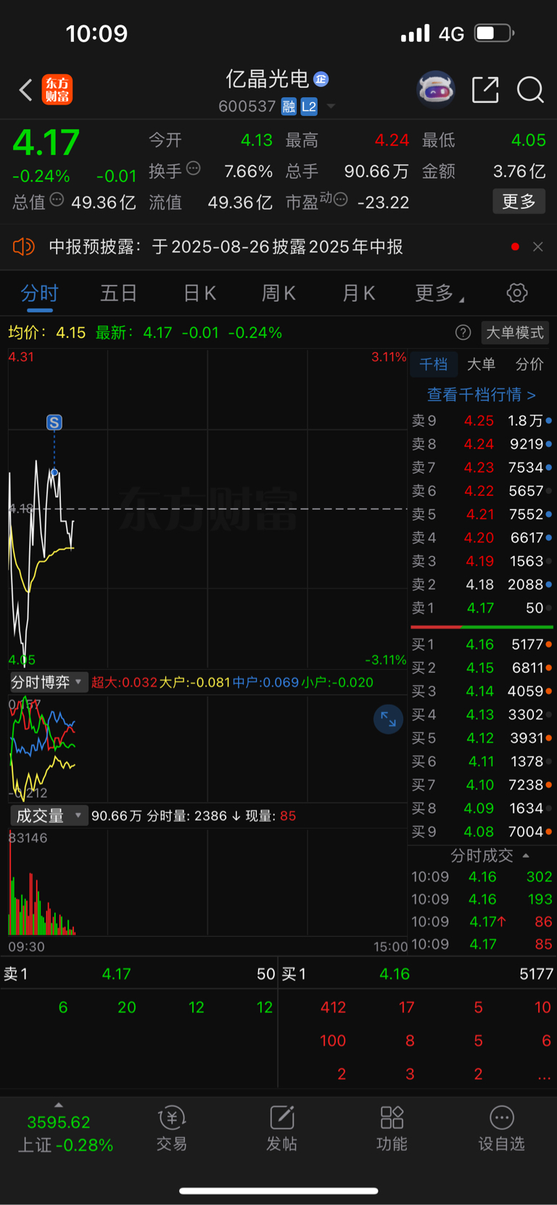This screenshot has height=1205, width=557.
Task: Tap 设自选 add to watchlist icon
Action: click(x=501, y=1128)
